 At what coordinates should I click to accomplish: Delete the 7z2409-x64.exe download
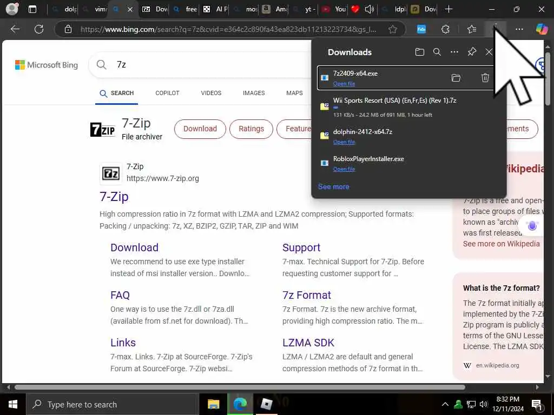485,78
